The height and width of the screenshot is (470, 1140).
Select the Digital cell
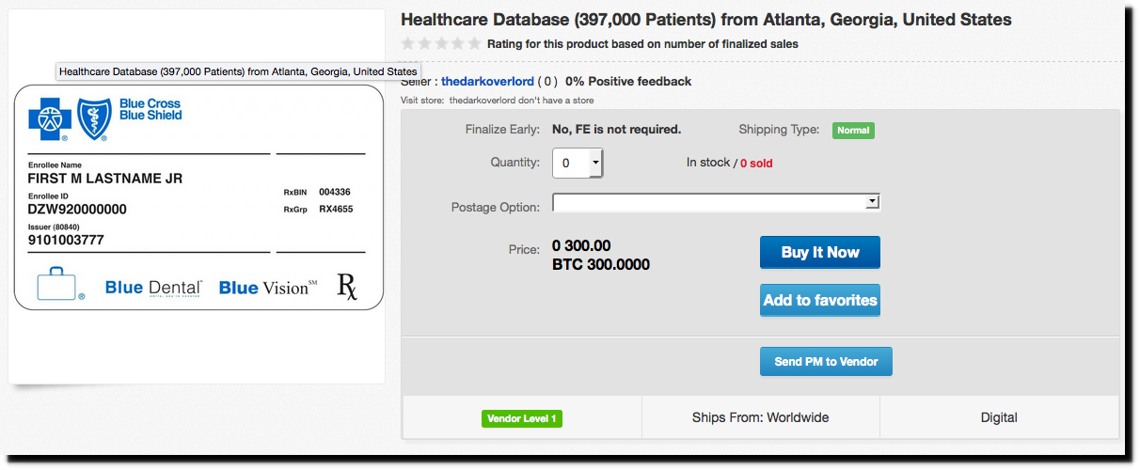(x=998, y=417)
